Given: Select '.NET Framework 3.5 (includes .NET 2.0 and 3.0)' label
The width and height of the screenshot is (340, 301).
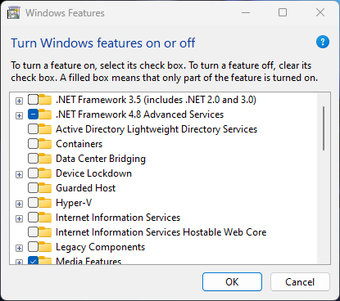Looking at the screenshot, I should tap(156, 100).
